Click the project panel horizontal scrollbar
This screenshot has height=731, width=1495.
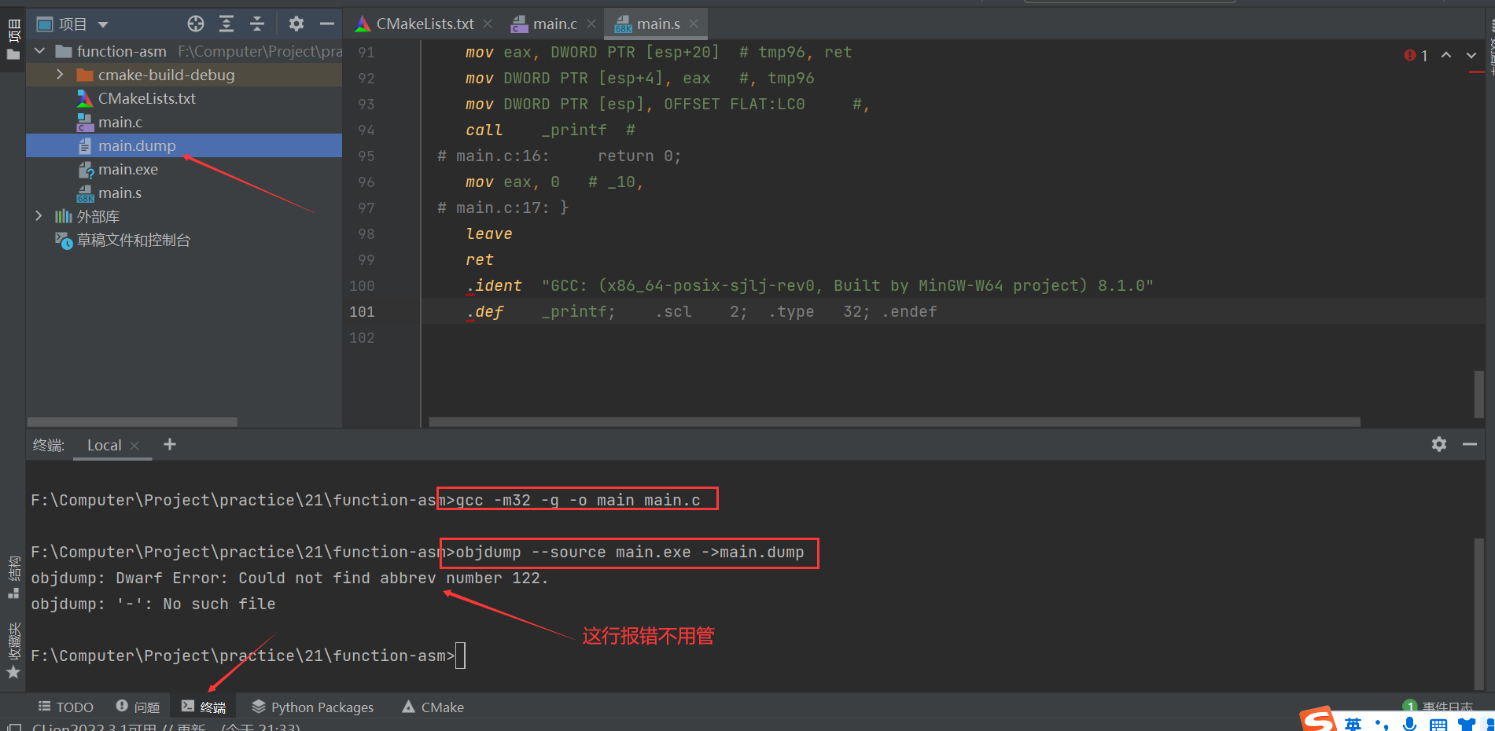coord(132,422)
